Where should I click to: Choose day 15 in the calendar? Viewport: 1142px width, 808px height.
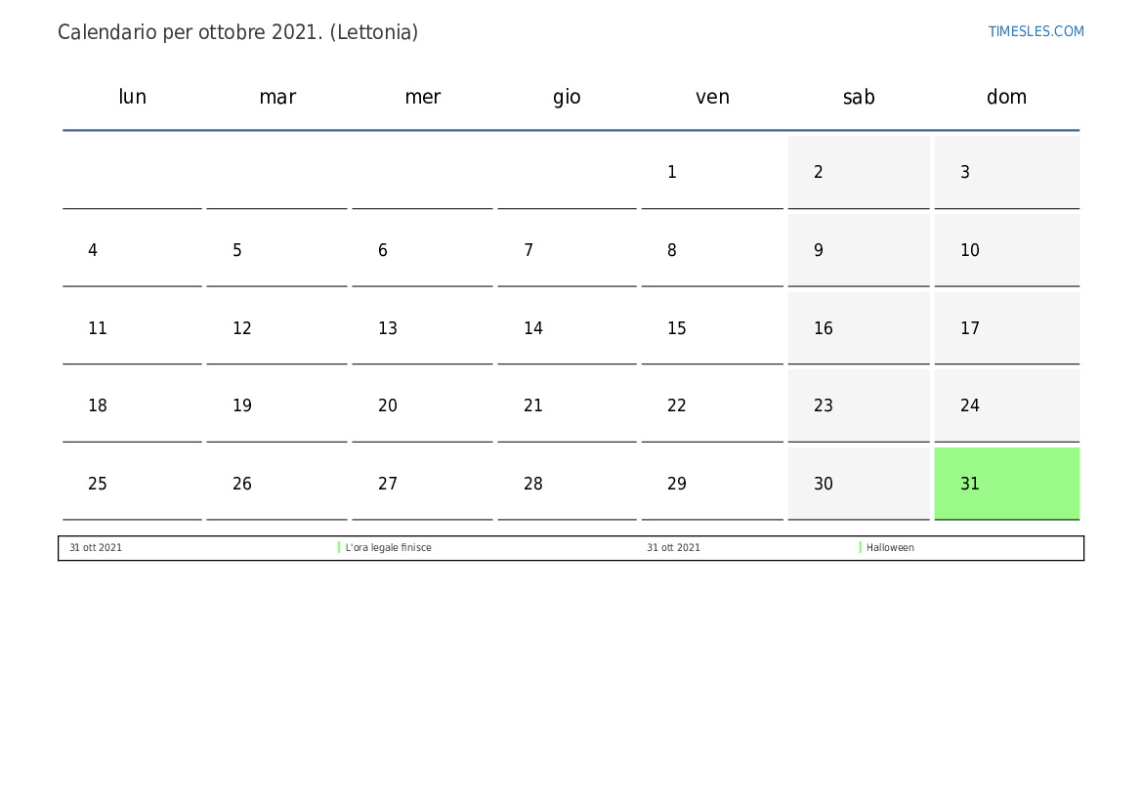712,328
